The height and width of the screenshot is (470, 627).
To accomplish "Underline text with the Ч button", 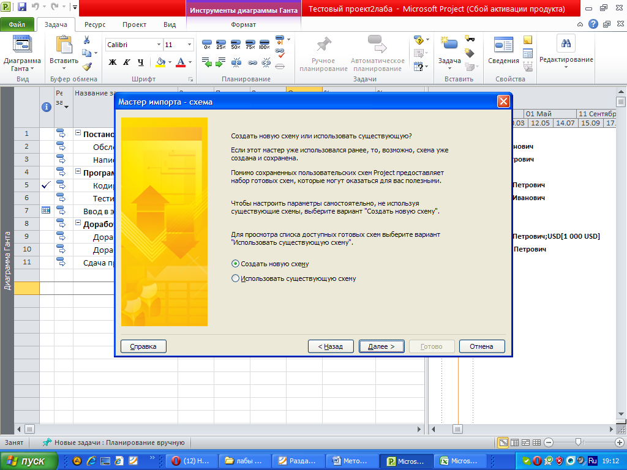I will 140,62.
